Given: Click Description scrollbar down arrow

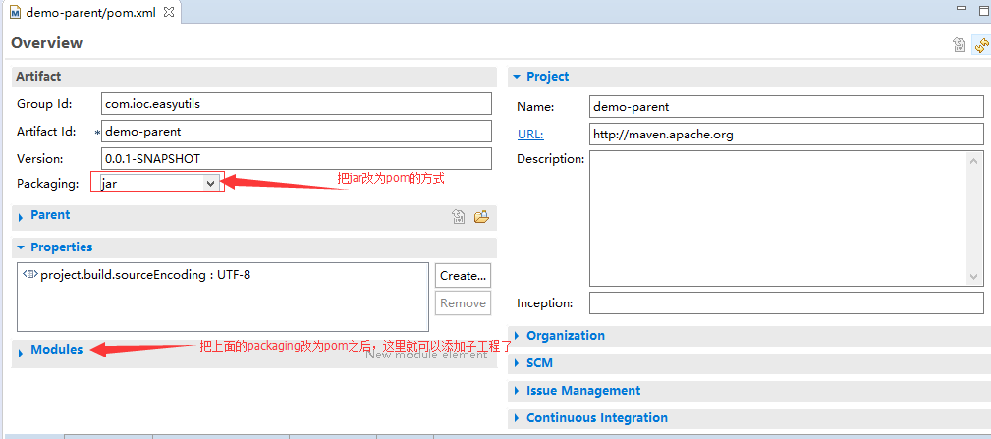Looking at the screenshot, I should pos(975,277).
